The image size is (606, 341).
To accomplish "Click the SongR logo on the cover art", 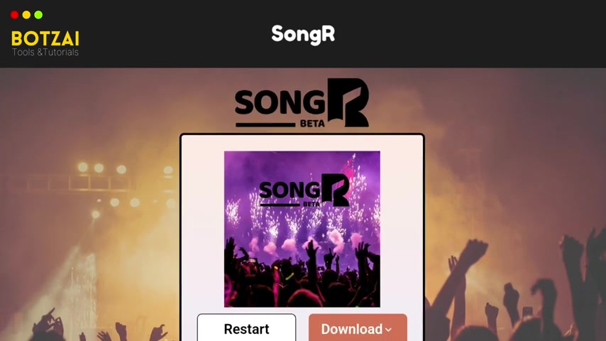I will coord(304,190).
